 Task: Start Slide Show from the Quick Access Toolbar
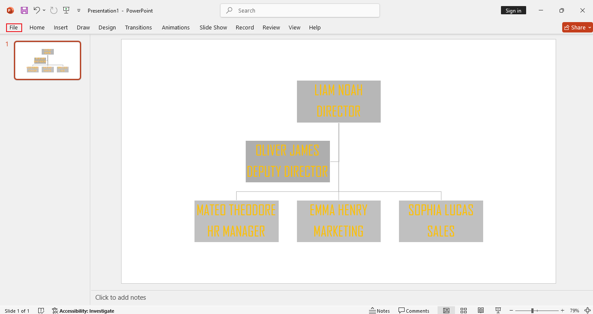pyautogui.click(x=66, y=10)
